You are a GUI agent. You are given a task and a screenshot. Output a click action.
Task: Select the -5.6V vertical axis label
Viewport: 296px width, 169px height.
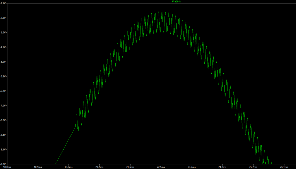click(x=3, y=77)
